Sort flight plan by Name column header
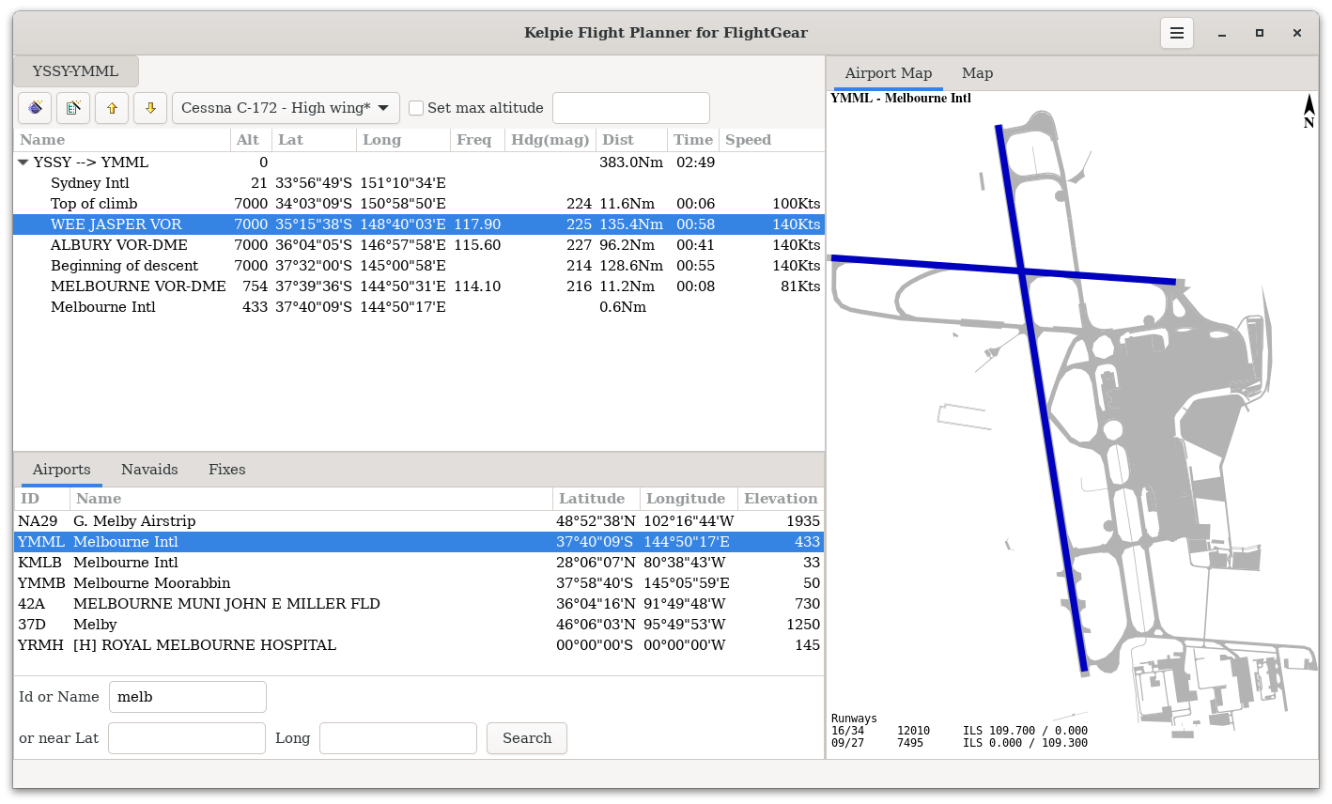The width and height of the screenshot is (1332, 804). pos(122,140)
